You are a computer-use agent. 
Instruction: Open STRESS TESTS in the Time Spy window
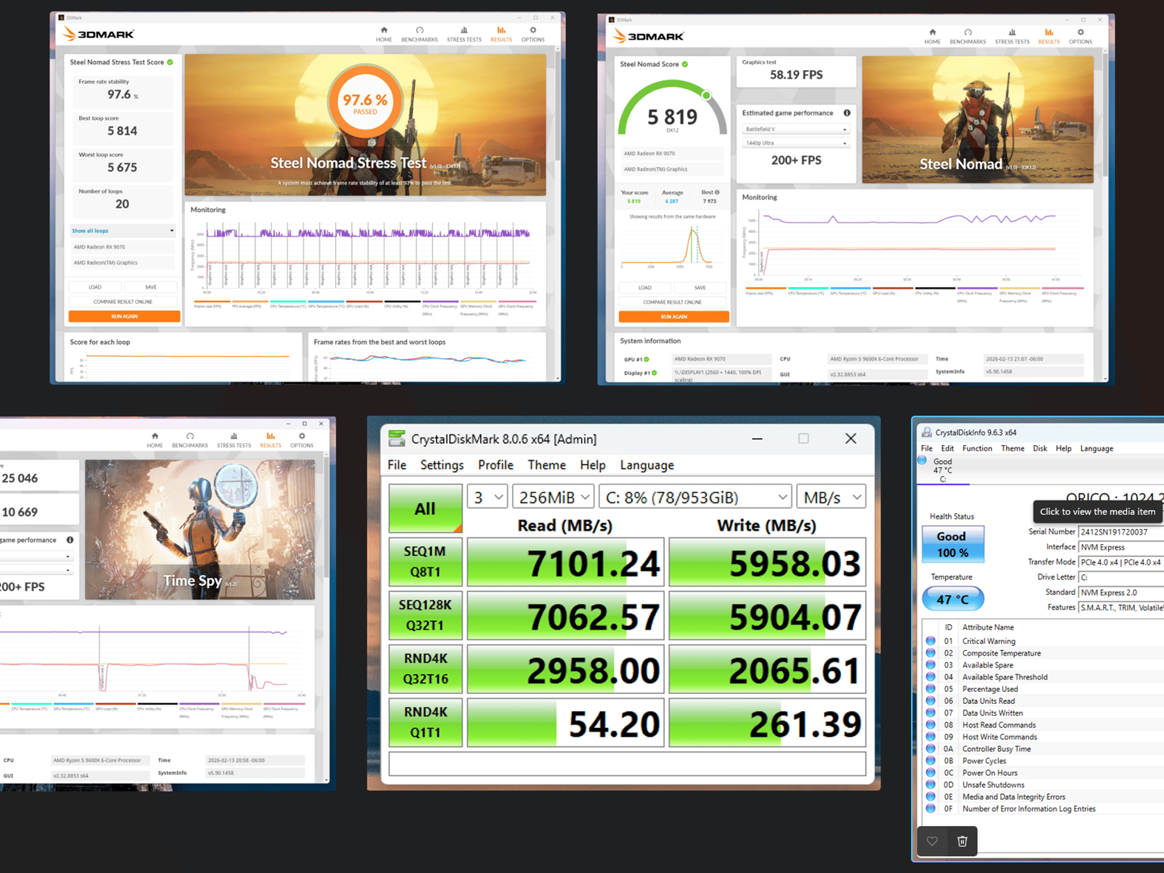tap(234, 440)
